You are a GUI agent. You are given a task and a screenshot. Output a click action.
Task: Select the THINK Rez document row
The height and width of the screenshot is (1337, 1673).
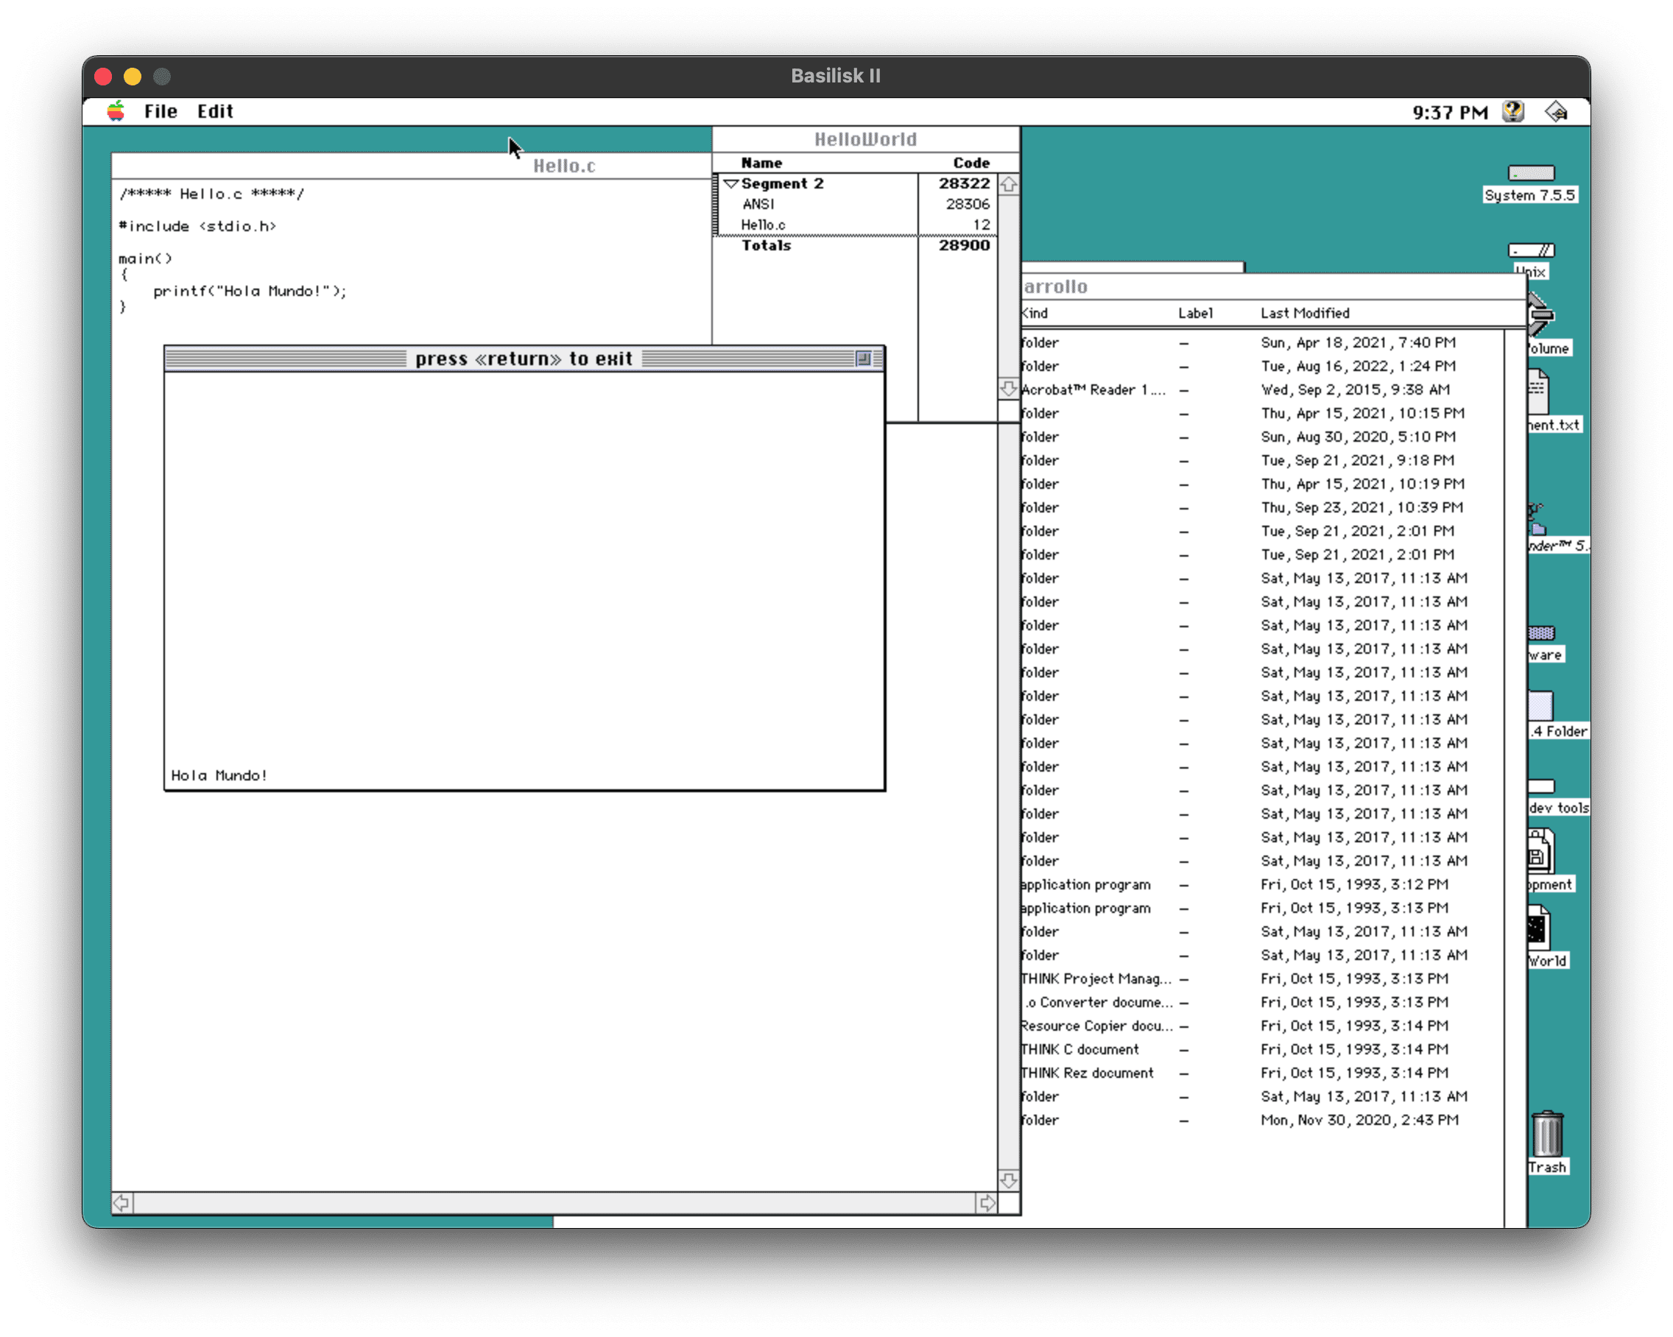pos(1263,1073)
